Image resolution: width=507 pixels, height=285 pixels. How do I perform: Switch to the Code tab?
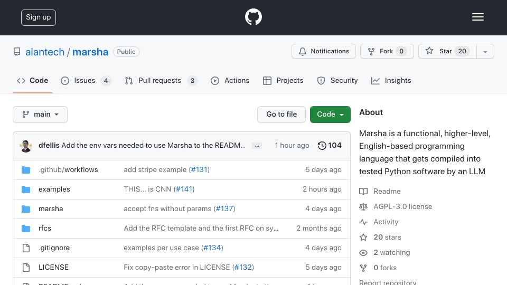pos(32,80)
